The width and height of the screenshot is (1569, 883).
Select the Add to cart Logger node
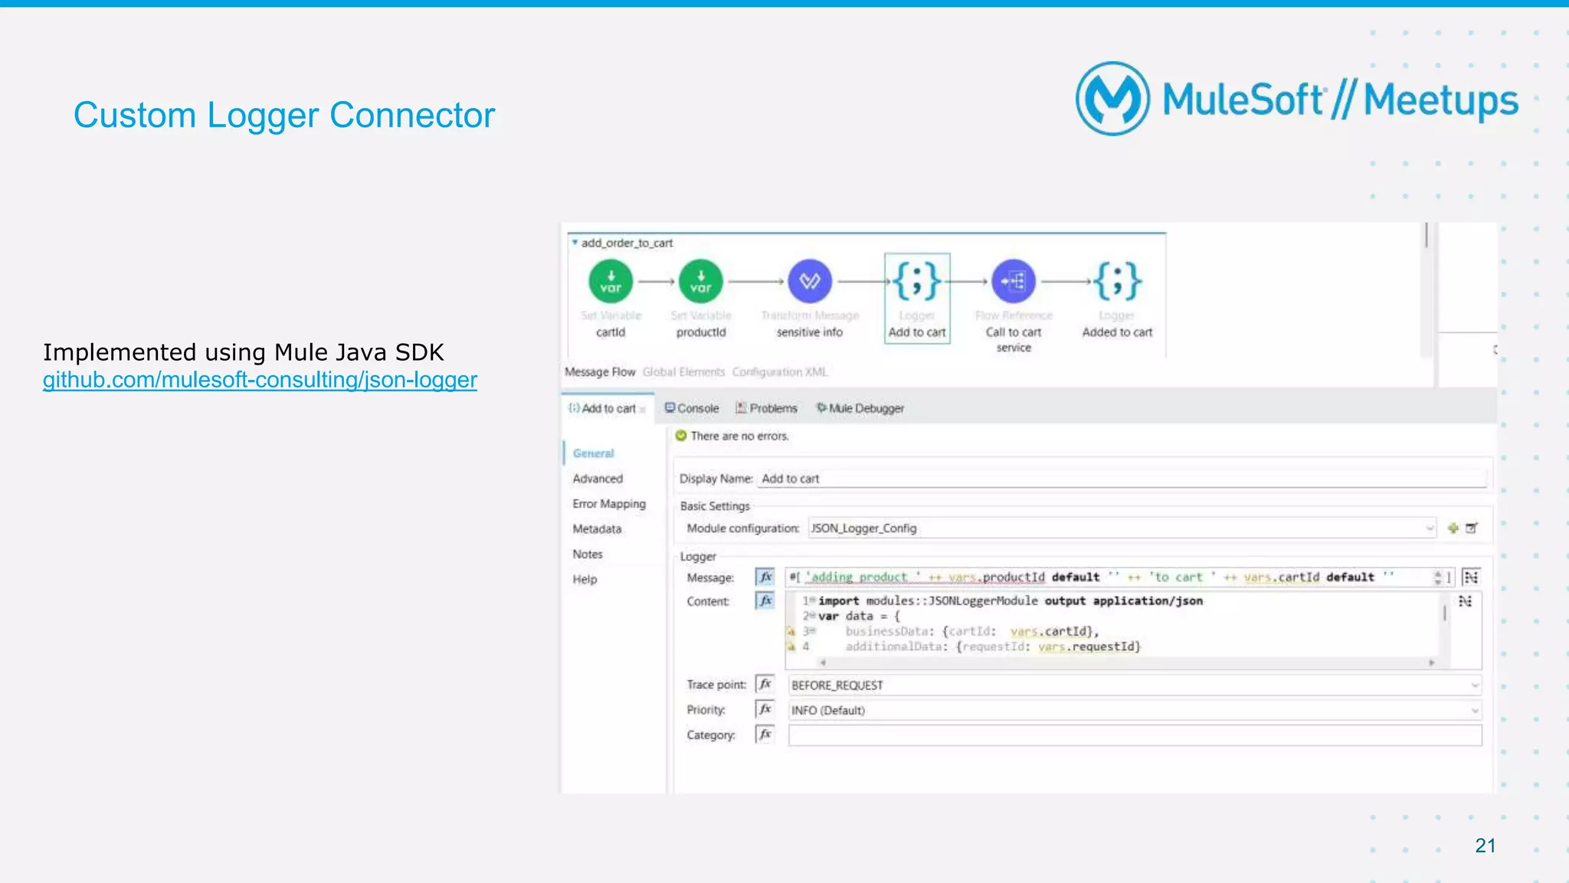tap(917, 298)
